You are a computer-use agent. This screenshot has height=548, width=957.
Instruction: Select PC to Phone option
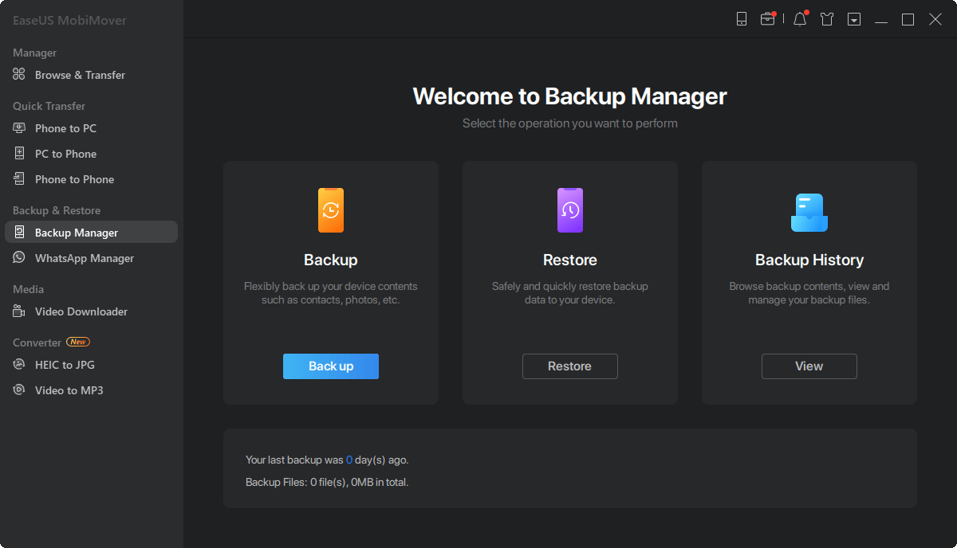click(65, 154)
